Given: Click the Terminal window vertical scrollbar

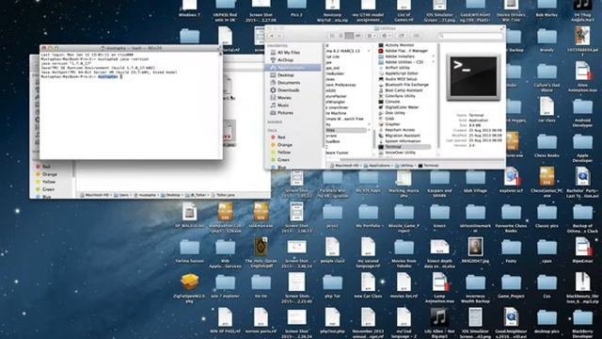Looking at the screenshot, I should pos(221,105).
